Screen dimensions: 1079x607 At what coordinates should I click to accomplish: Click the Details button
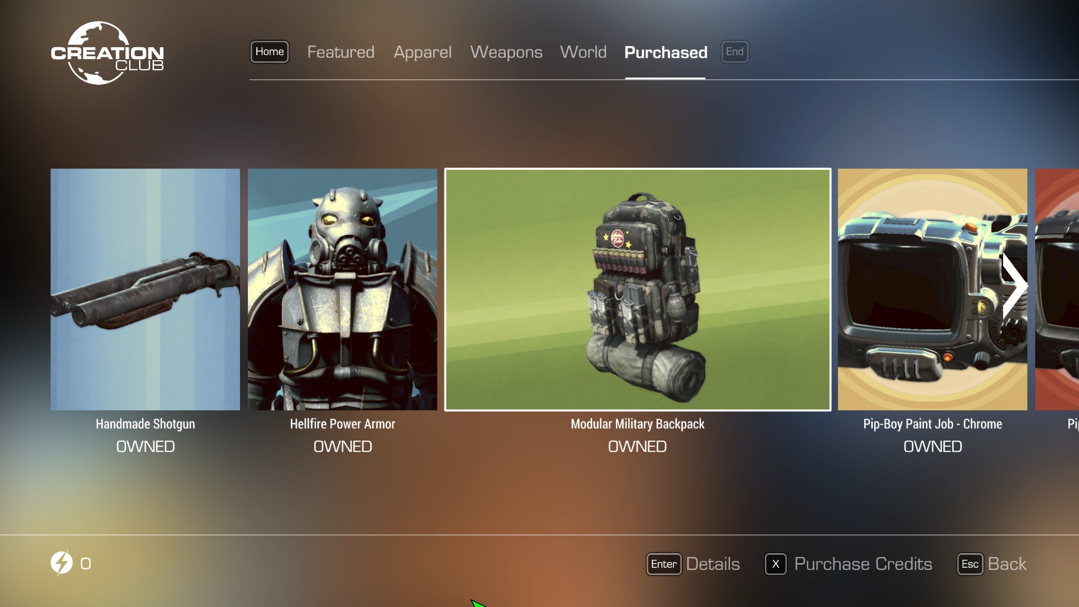coord(713,564)
